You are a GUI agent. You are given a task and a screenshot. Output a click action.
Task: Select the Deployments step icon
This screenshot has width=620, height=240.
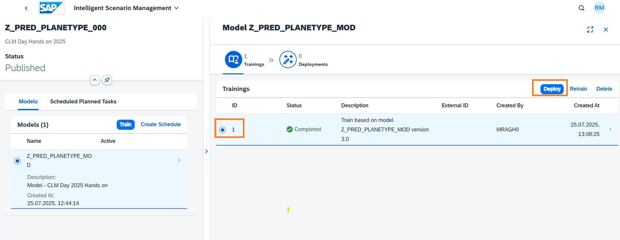coord(288,59)
